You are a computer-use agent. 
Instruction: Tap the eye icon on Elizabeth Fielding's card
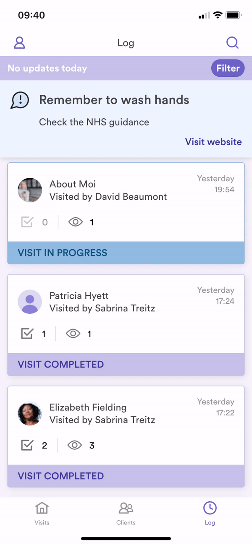(75, 445)
